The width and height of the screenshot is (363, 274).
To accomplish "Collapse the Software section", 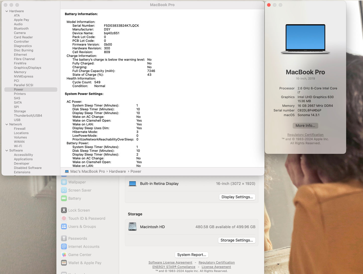I will [6, 150].
